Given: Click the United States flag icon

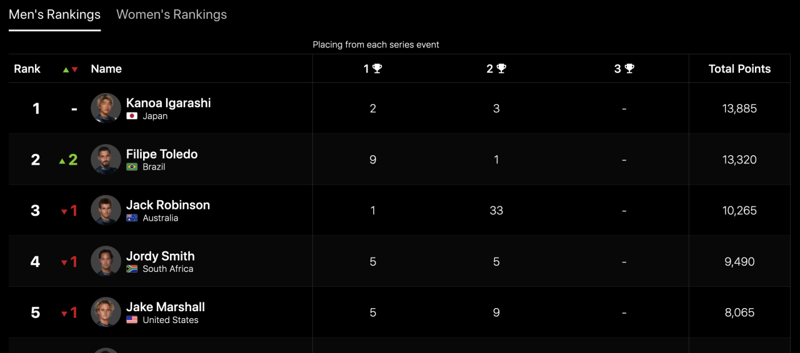Looking at the screenshot, I should point(132,320).
